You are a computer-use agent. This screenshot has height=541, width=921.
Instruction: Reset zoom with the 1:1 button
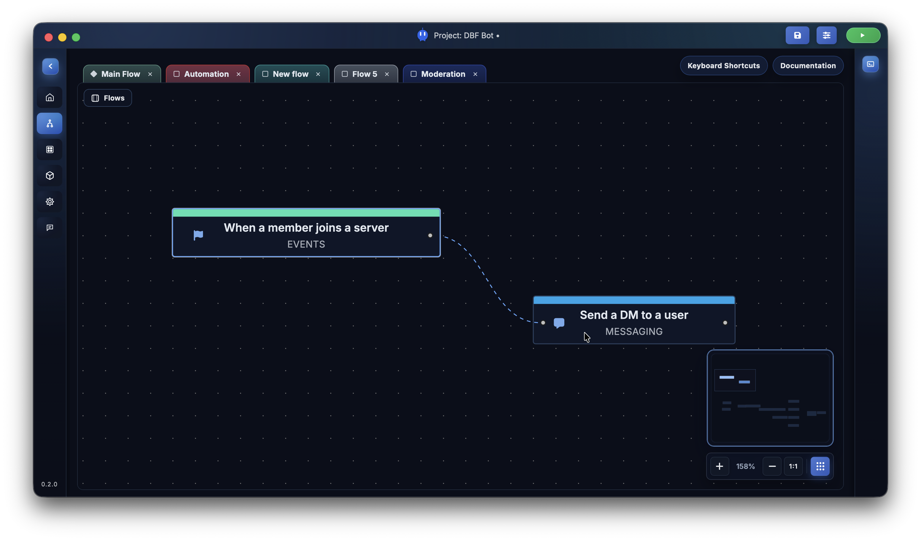pos(793,466)
